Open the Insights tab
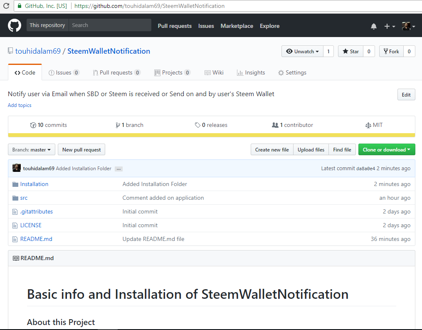The height and width of the screenshot is (330, 422). pyautogui.click(x=251, y=72)
